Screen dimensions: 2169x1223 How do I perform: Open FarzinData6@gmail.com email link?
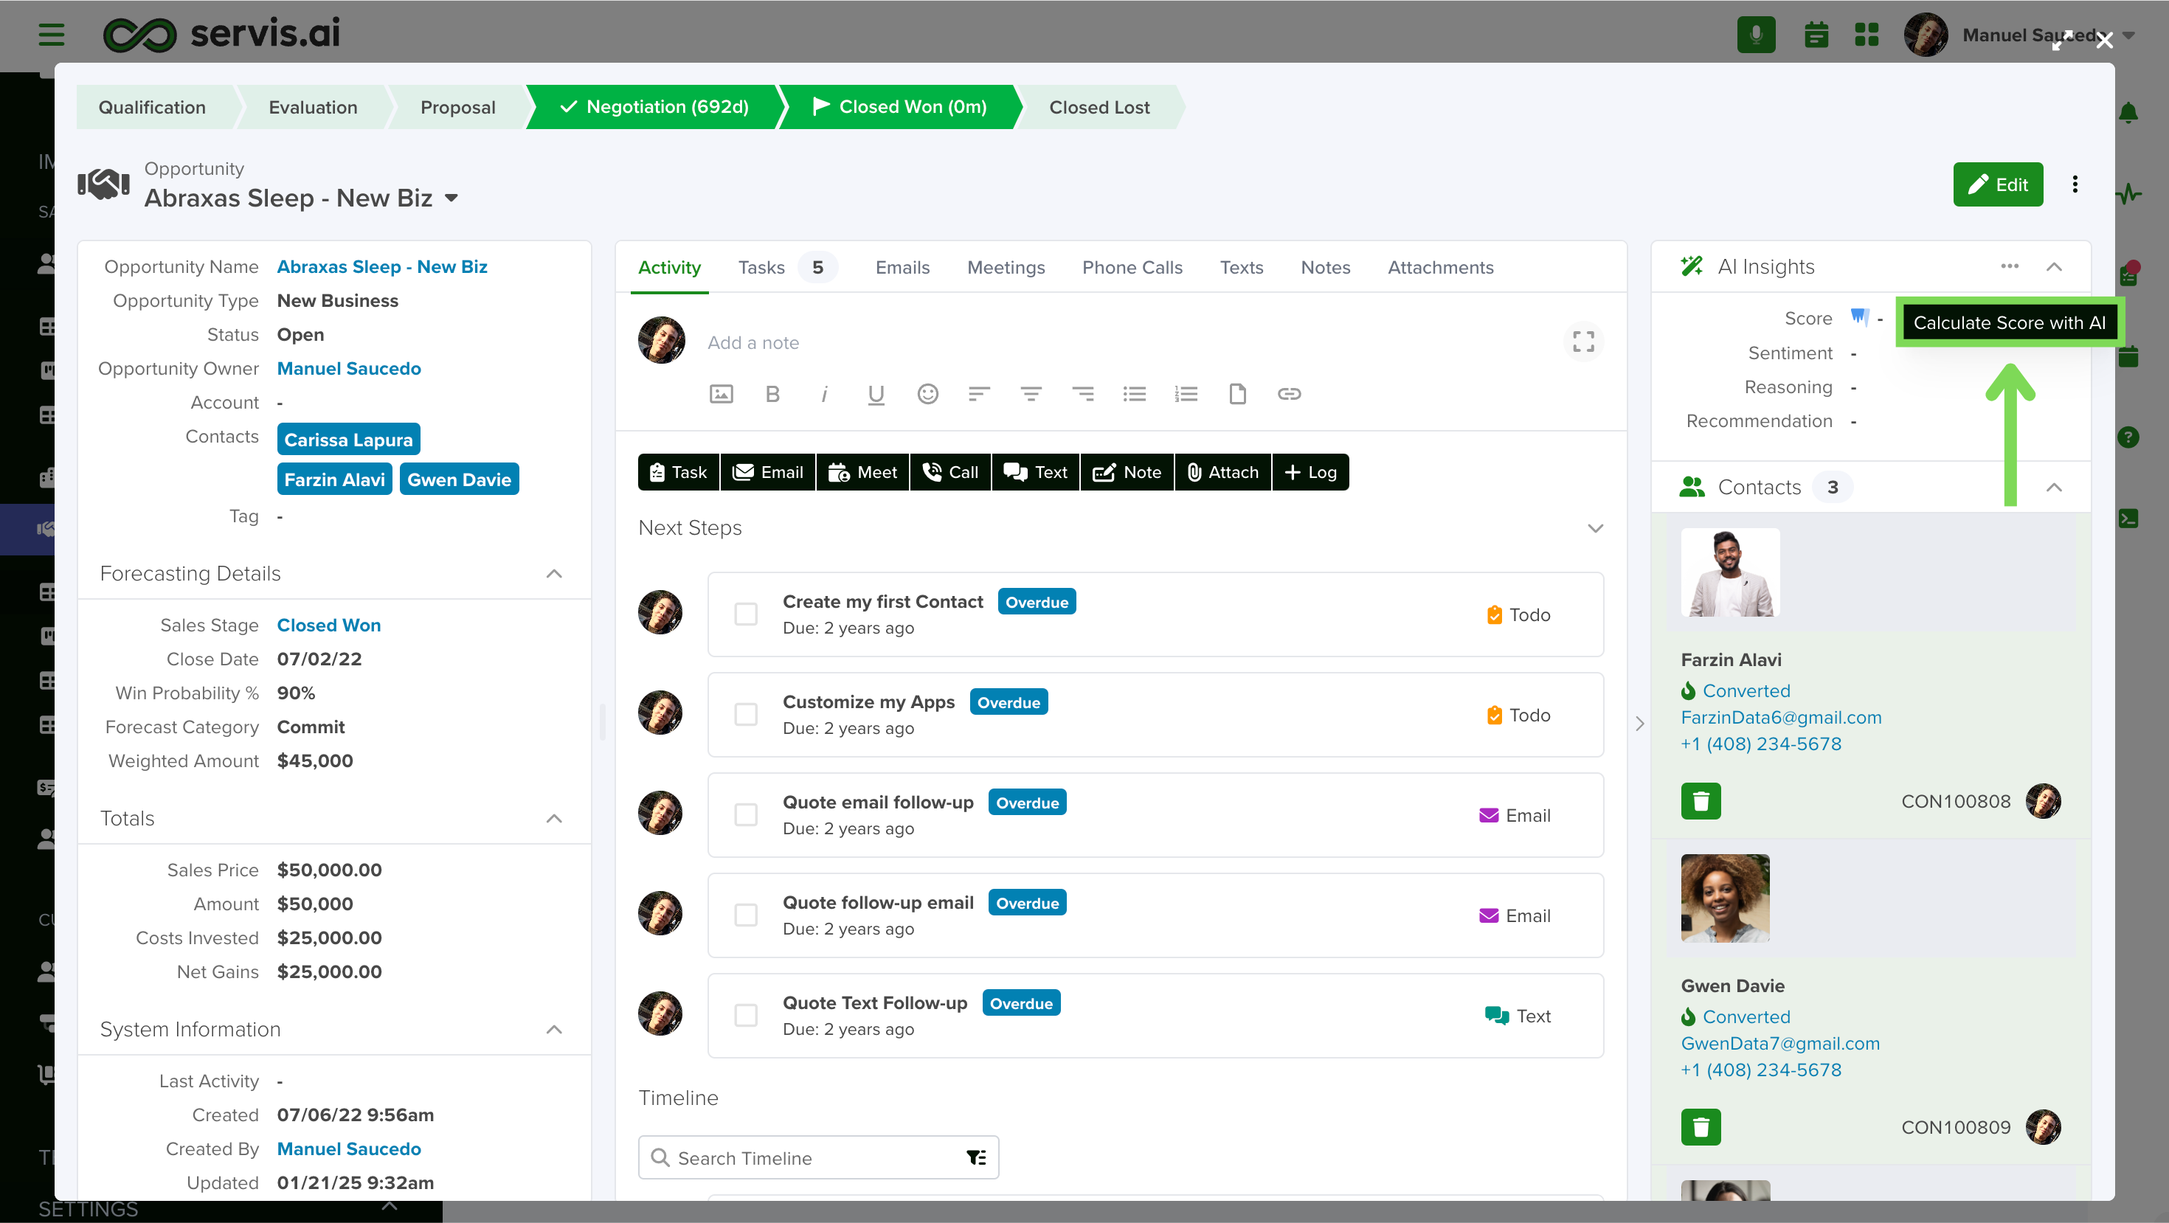click(1781, 717)
